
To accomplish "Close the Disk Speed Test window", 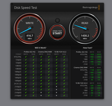I will pyautogui.click(x=12, y=4).
